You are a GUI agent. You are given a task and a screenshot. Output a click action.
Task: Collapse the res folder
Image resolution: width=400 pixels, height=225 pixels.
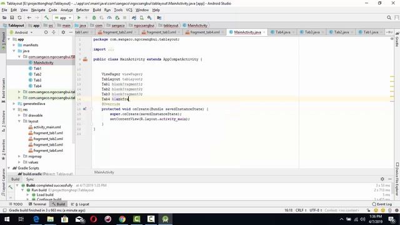pyautogui.click(x=14, y=109)
